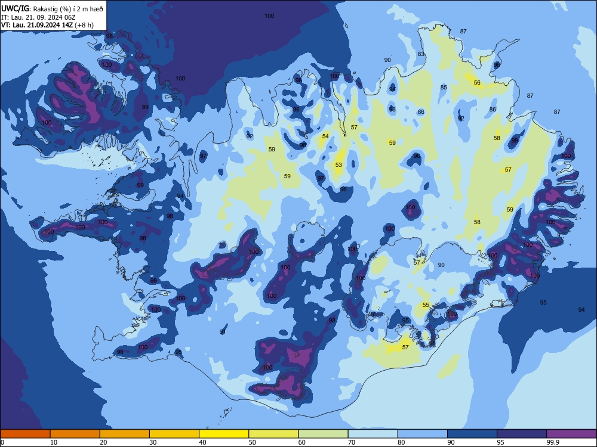The height and width of the screenshot is (447, 597).
Task: Click the light green 60–70 legend swatch
Action: click(x=323, y=434)
